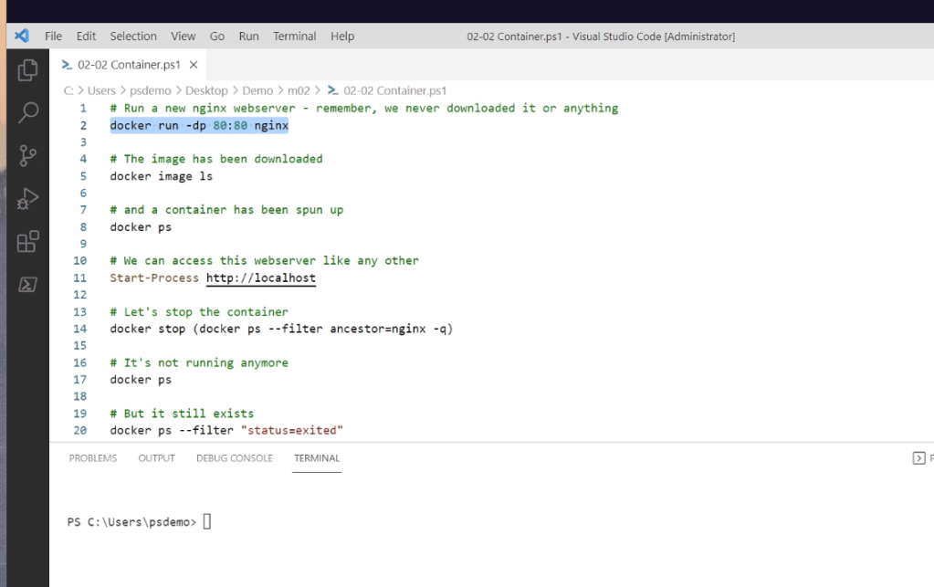Click the 02-02 Container.ps1 breadcrumb segment
Image resolution: width=934 pixels, height=587 pixels.
[394, 90]
